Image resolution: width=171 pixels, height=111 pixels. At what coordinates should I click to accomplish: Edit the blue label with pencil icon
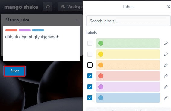tap(166, 98)
